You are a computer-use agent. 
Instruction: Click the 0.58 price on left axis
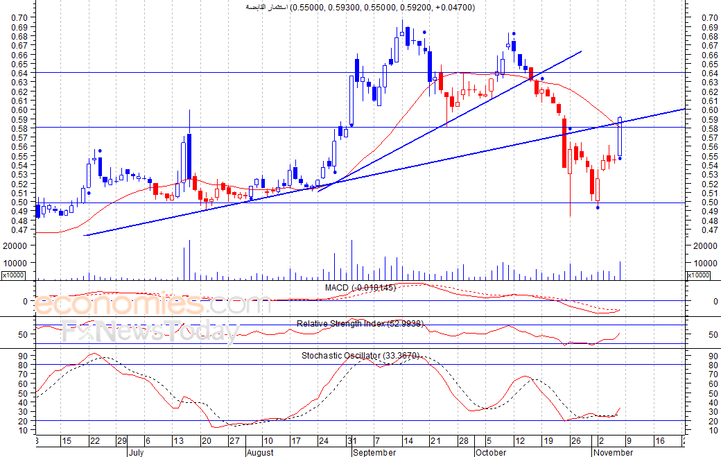coord(19,128)
